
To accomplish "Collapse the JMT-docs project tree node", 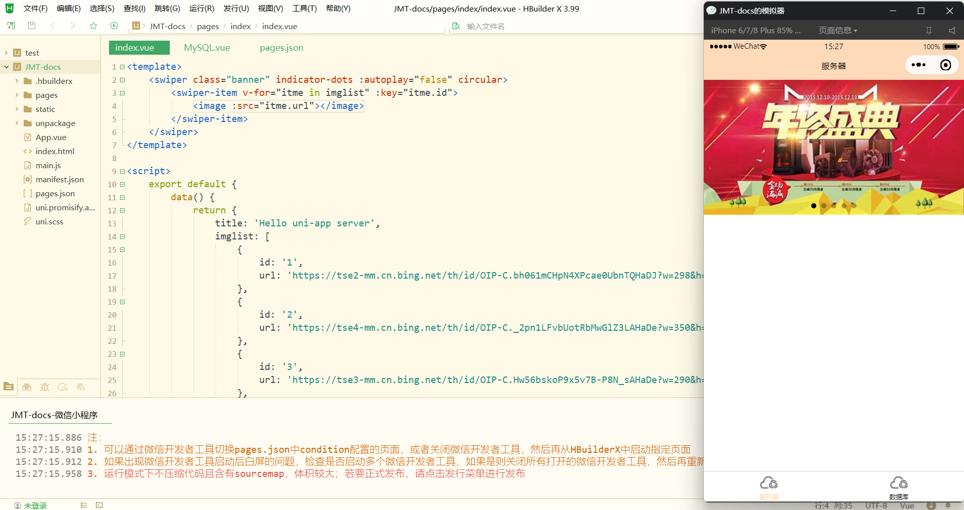I will pyautogui.click(x=7, y=67).
